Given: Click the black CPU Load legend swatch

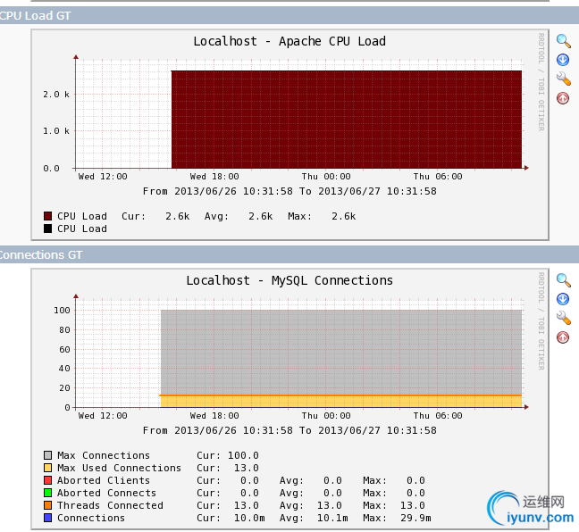Looking at the screenshot, I should (x=47, y=229).
